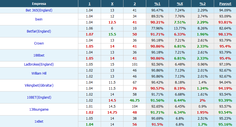Image resolution: width=236 pixels, height=127 pixels.
Task: Click 1xBet value 91.5%
Action: (157, 125)
